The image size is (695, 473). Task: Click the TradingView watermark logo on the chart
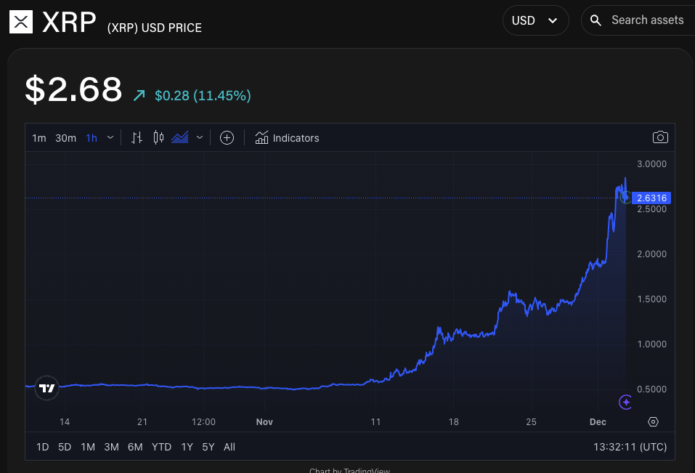point(46,388)
